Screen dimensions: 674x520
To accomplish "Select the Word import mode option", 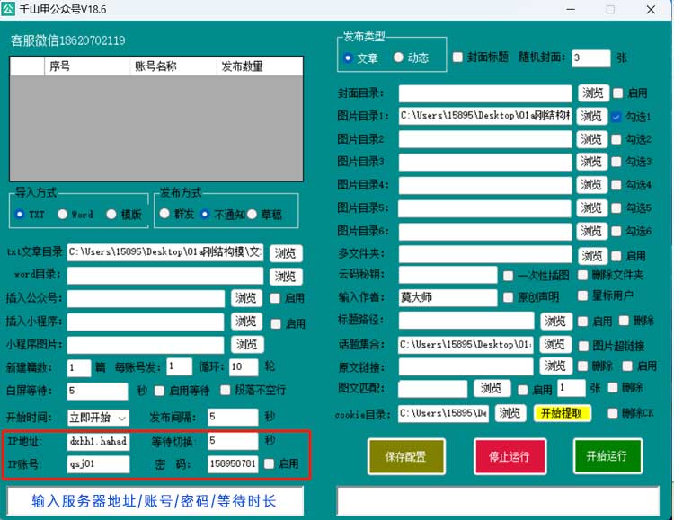I will 63,214.
